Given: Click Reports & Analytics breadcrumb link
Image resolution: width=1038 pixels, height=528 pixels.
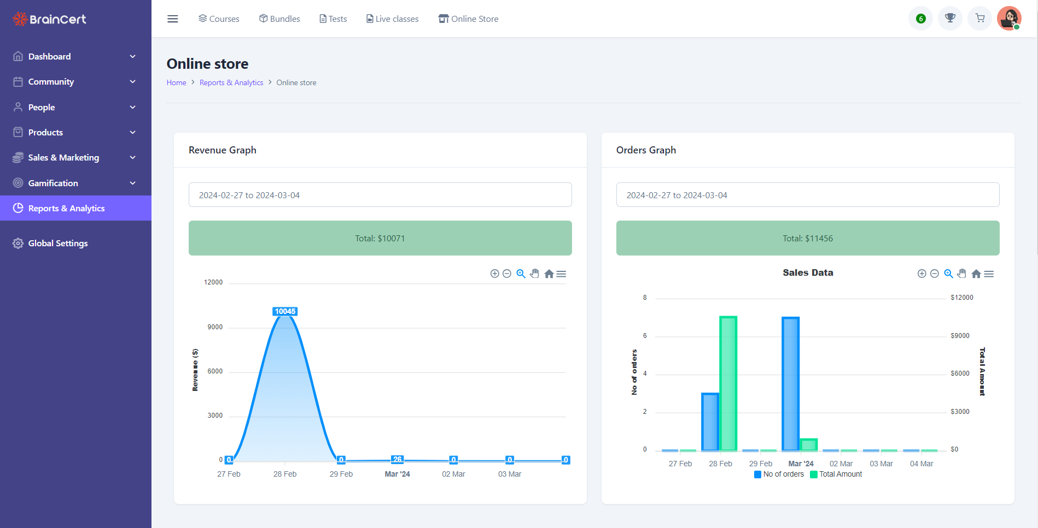Looking at the screenshot, I should (231, 82).
